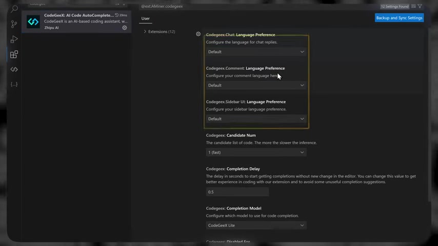Screen dimensions: 438x246
Task: Open the Candidate Num dropdown
Action: [256, 152]
